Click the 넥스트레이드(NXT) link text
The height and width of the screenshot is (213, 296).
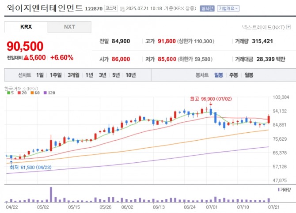tap(263, 27)
